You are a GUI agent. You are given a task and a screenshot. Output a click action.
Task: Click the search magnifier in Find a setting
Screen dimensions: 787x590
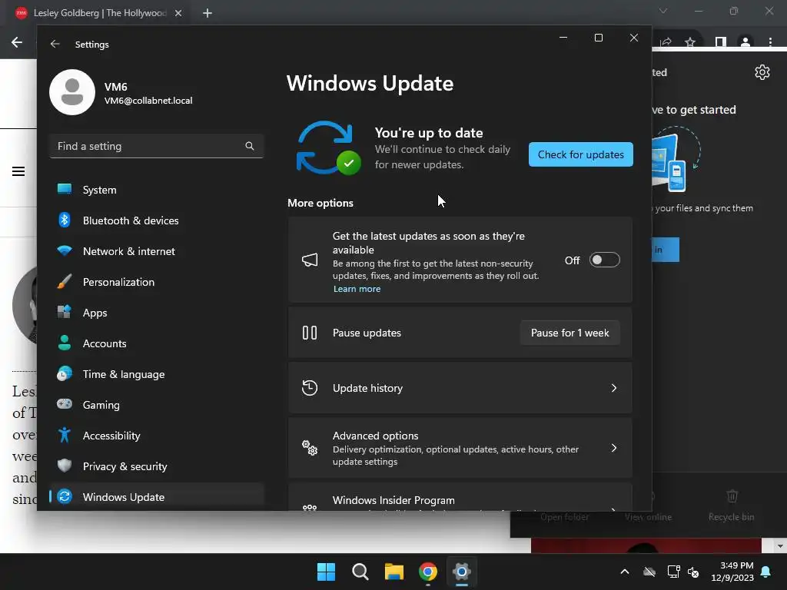tap(250, 146)
